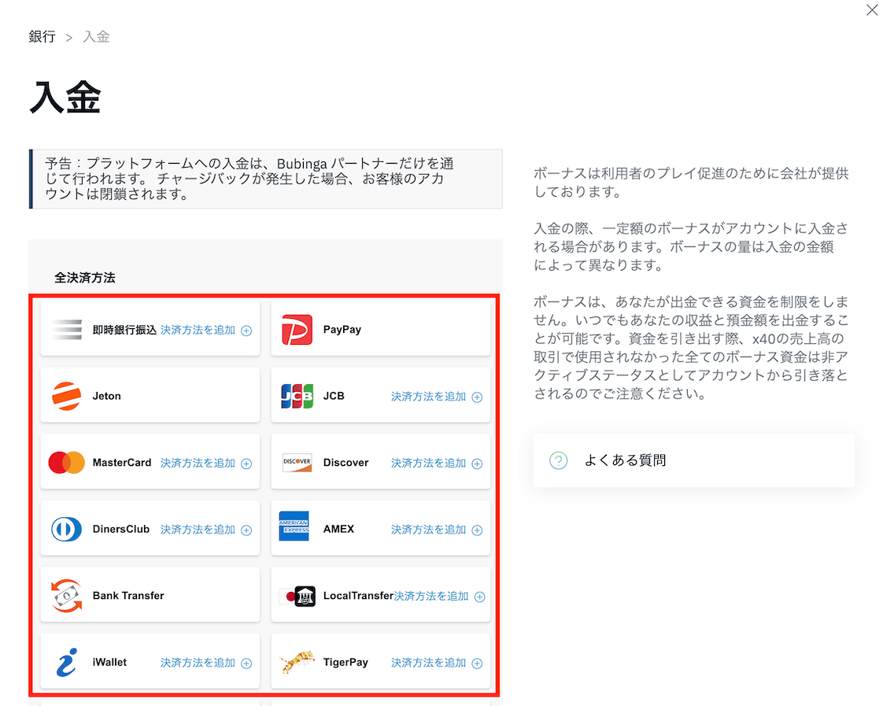
Task: Click the LocalTransfer label text
Action: (x=358, y=596)
